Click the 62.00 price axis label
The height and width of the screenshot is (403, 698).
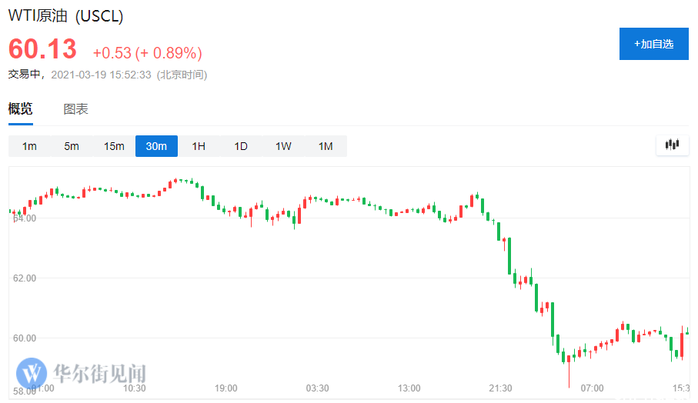coord(25,278)
